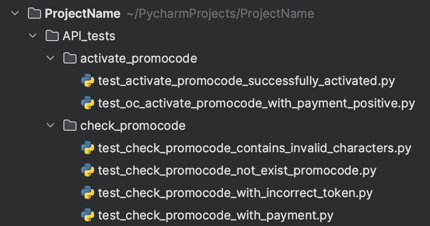Click Python icon of test_oc_activate_promocode_with_payment_positive.py
Image resolution: width=430 pixels, height=226 pixels.
(x=88, y=103)
